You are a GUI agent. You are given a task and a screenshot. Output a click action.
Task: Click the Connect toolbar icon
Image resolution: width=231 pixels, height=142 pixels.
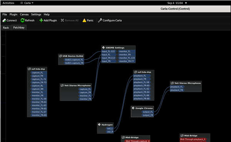click(4, 20)
